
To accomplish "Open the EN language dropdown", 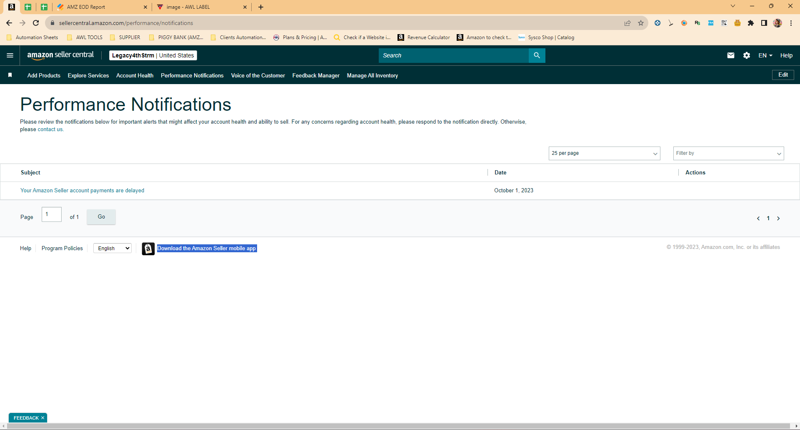I will (765, 55).
